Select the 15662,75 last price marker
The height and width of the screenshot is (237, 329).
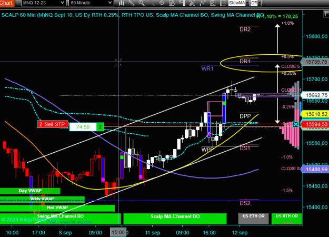tap(315, 95)
